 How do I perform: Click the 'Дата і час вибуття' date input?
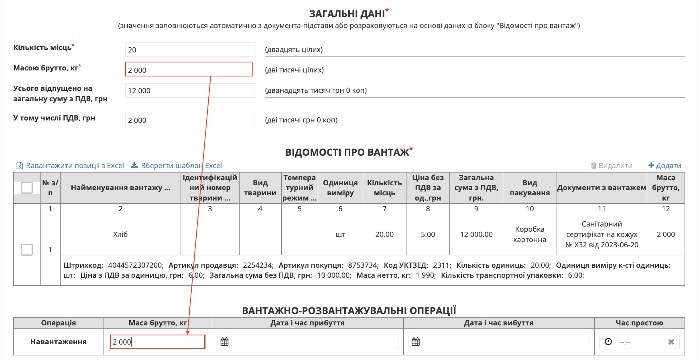506,342
